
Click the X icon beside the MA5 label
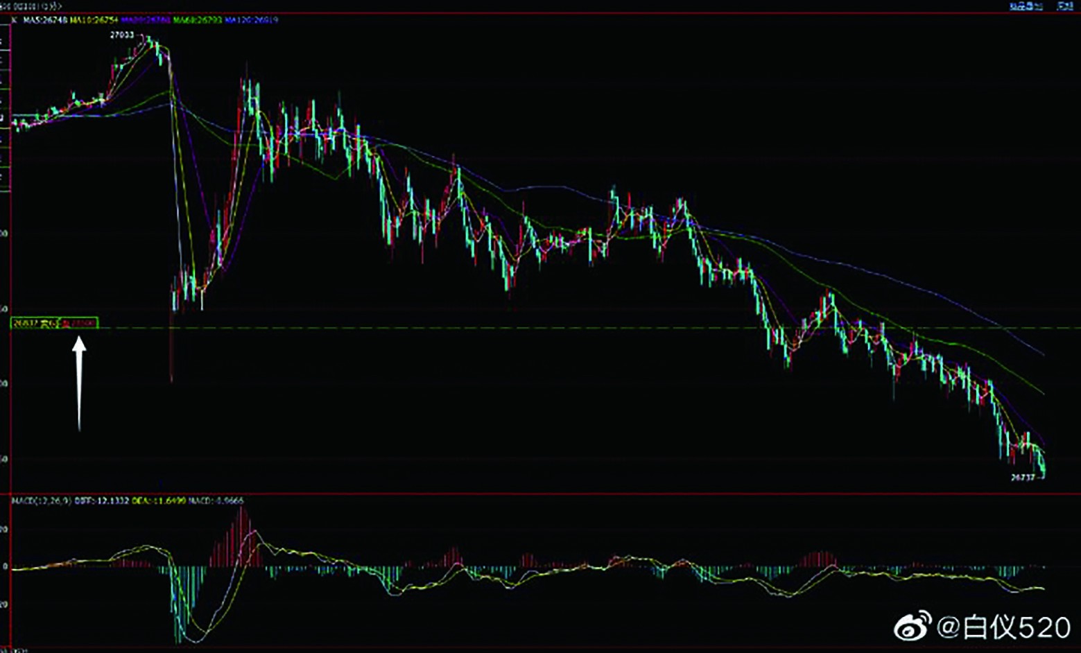pyautogui.click(x=15, y=20)
